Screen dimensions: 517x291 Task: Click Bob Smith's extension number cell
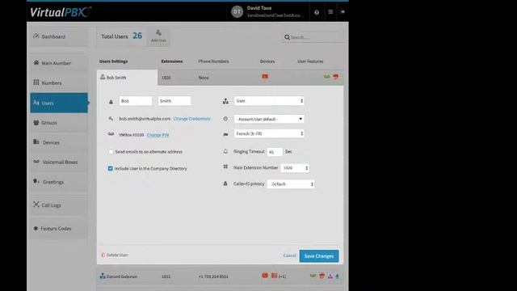166,78
